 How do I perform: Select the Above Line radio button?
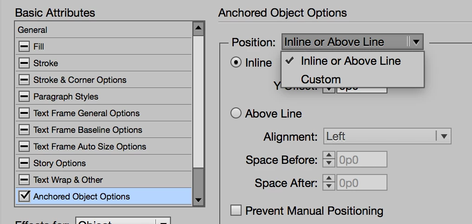(x=236, y=113)
